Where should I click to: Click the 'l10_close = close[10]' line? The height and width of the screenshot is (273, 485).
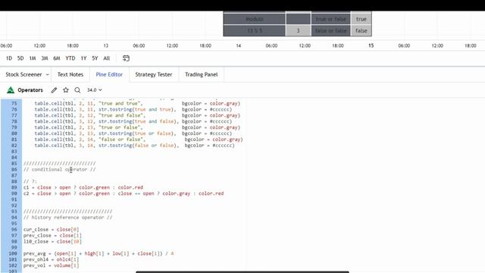click(x=52, y=241)
